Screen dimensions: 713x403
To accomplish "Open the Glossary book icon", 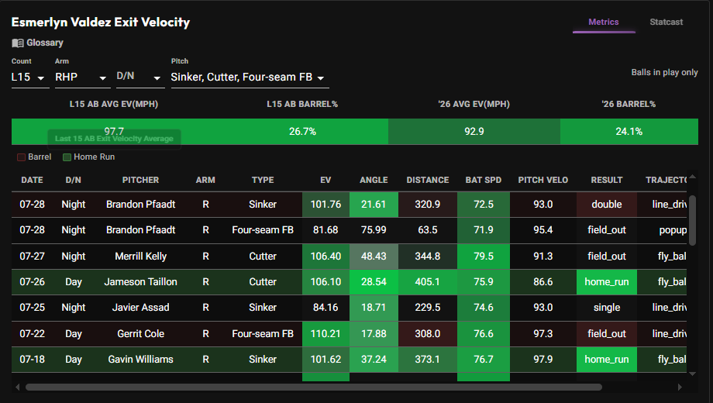I will pos(18,43).
